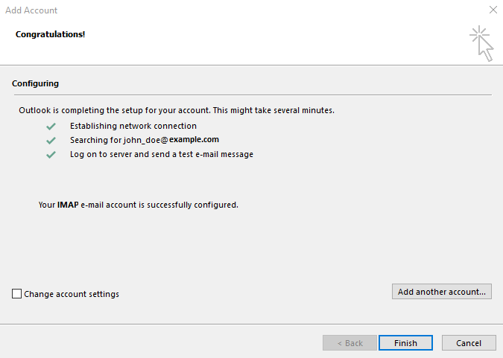
Task: Click the cursor click icon in header
Action: pos(481,44)
